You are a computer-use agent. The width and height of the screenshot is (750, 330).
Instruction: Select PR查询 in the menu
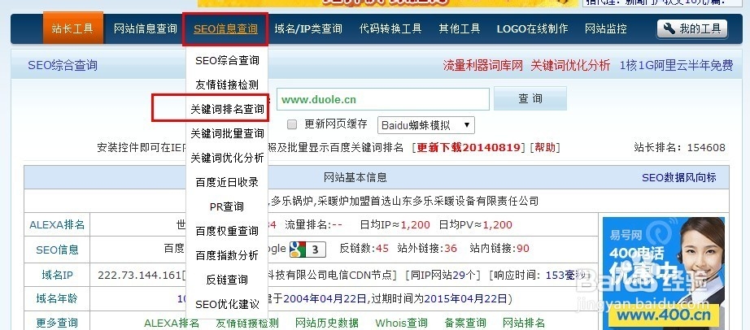[227, 206]
